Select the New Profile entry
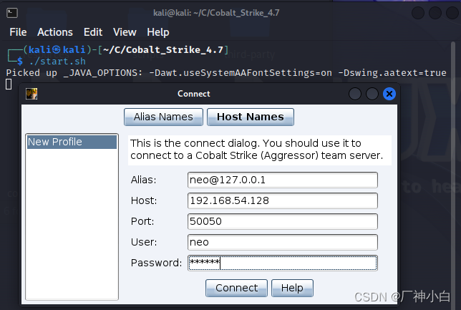461x310 pixels. 72,142
